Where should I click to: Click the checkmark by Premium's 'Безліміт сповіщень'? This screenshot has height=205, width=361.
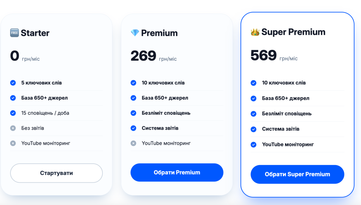(133, 113)
